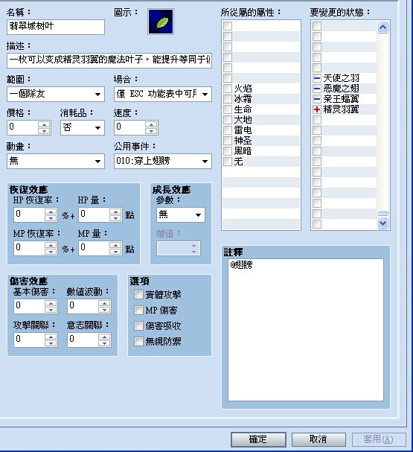Image resolution: width=413 pixels, height=452 pixels.
Task: Toggle the 恶魔之翅 state minus marker
Action: (317, 89)
